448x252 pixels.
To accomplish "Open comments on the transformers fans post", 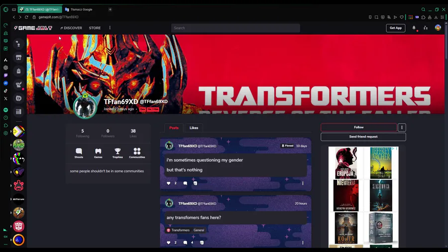I will [x=185, y=243].
